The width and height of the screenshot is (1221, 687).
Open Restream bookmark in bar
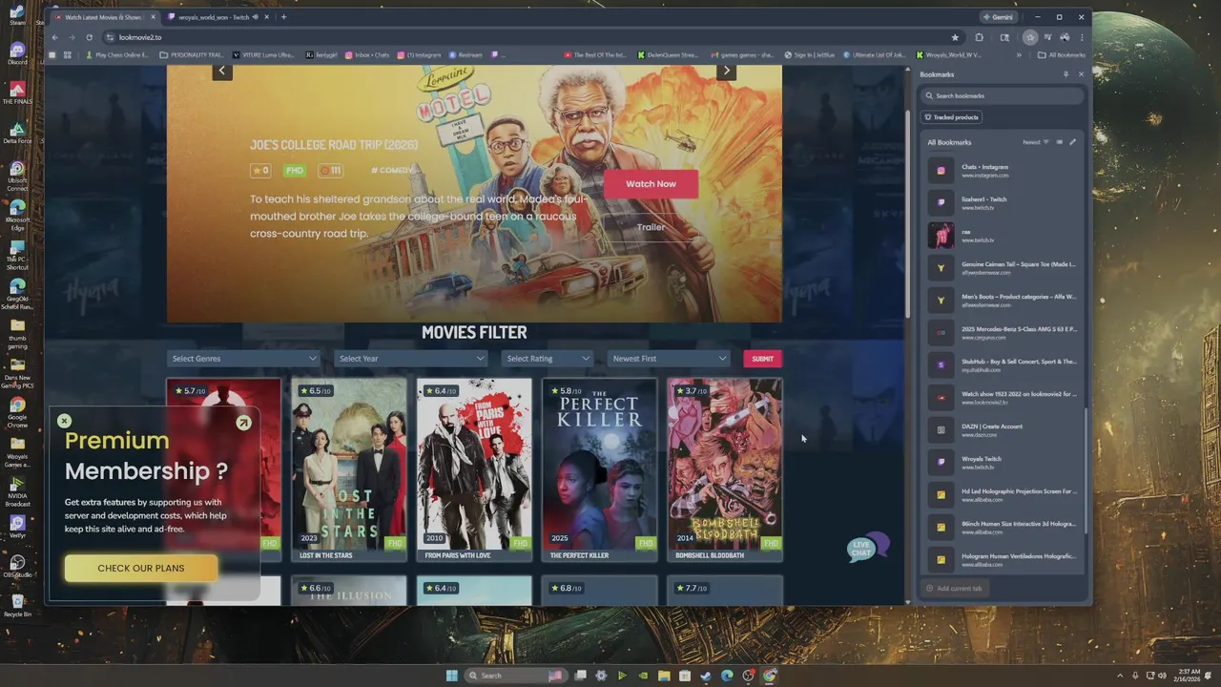pos(466,55)
